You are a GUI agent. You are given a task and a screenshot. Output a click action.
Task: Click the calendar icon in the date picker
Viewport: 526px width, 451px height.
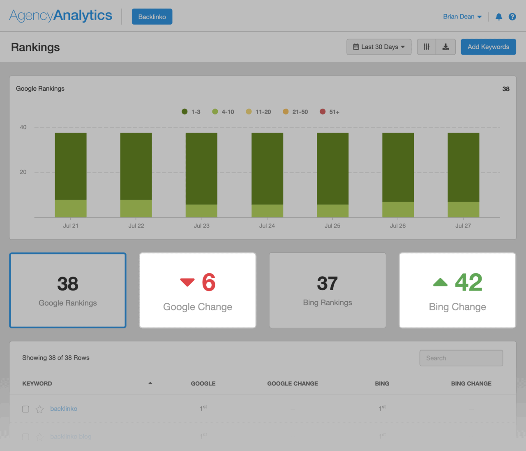tap(356, 47)
